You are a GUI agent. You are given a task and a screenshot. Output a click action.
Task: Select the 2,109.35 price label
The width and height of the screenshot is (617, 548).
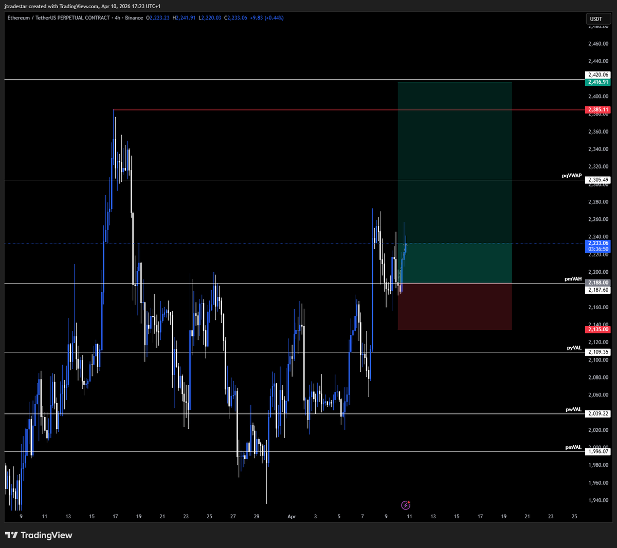[x=598, y=352]
